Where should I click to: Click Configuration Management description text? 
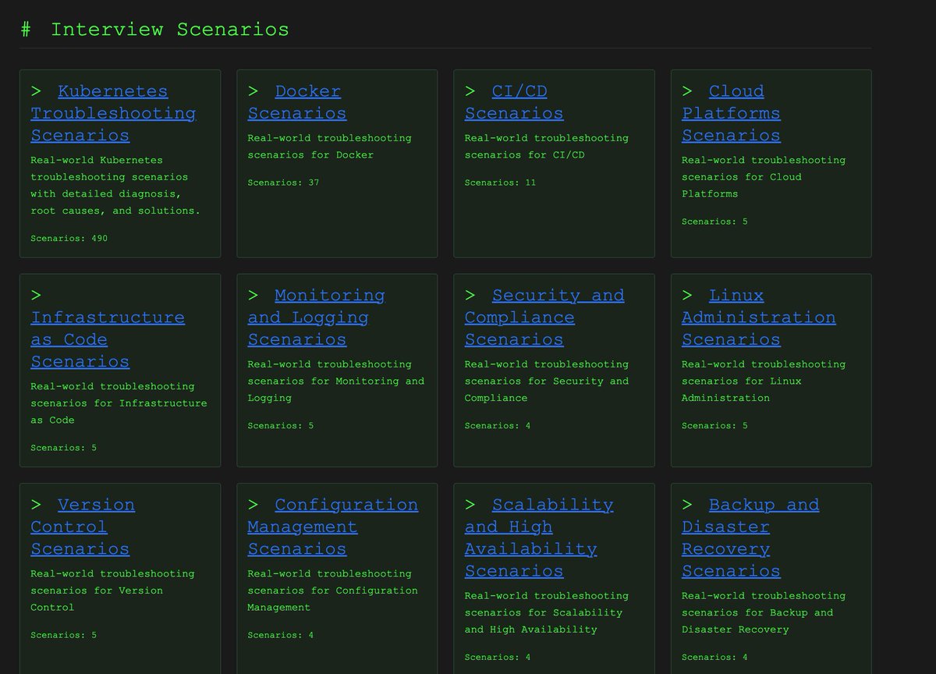pyautogui.click(x=332, y=591)
